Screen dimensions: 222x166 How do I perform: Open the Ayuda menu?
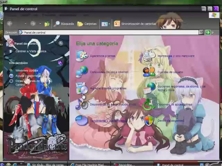tap(86, 15)
